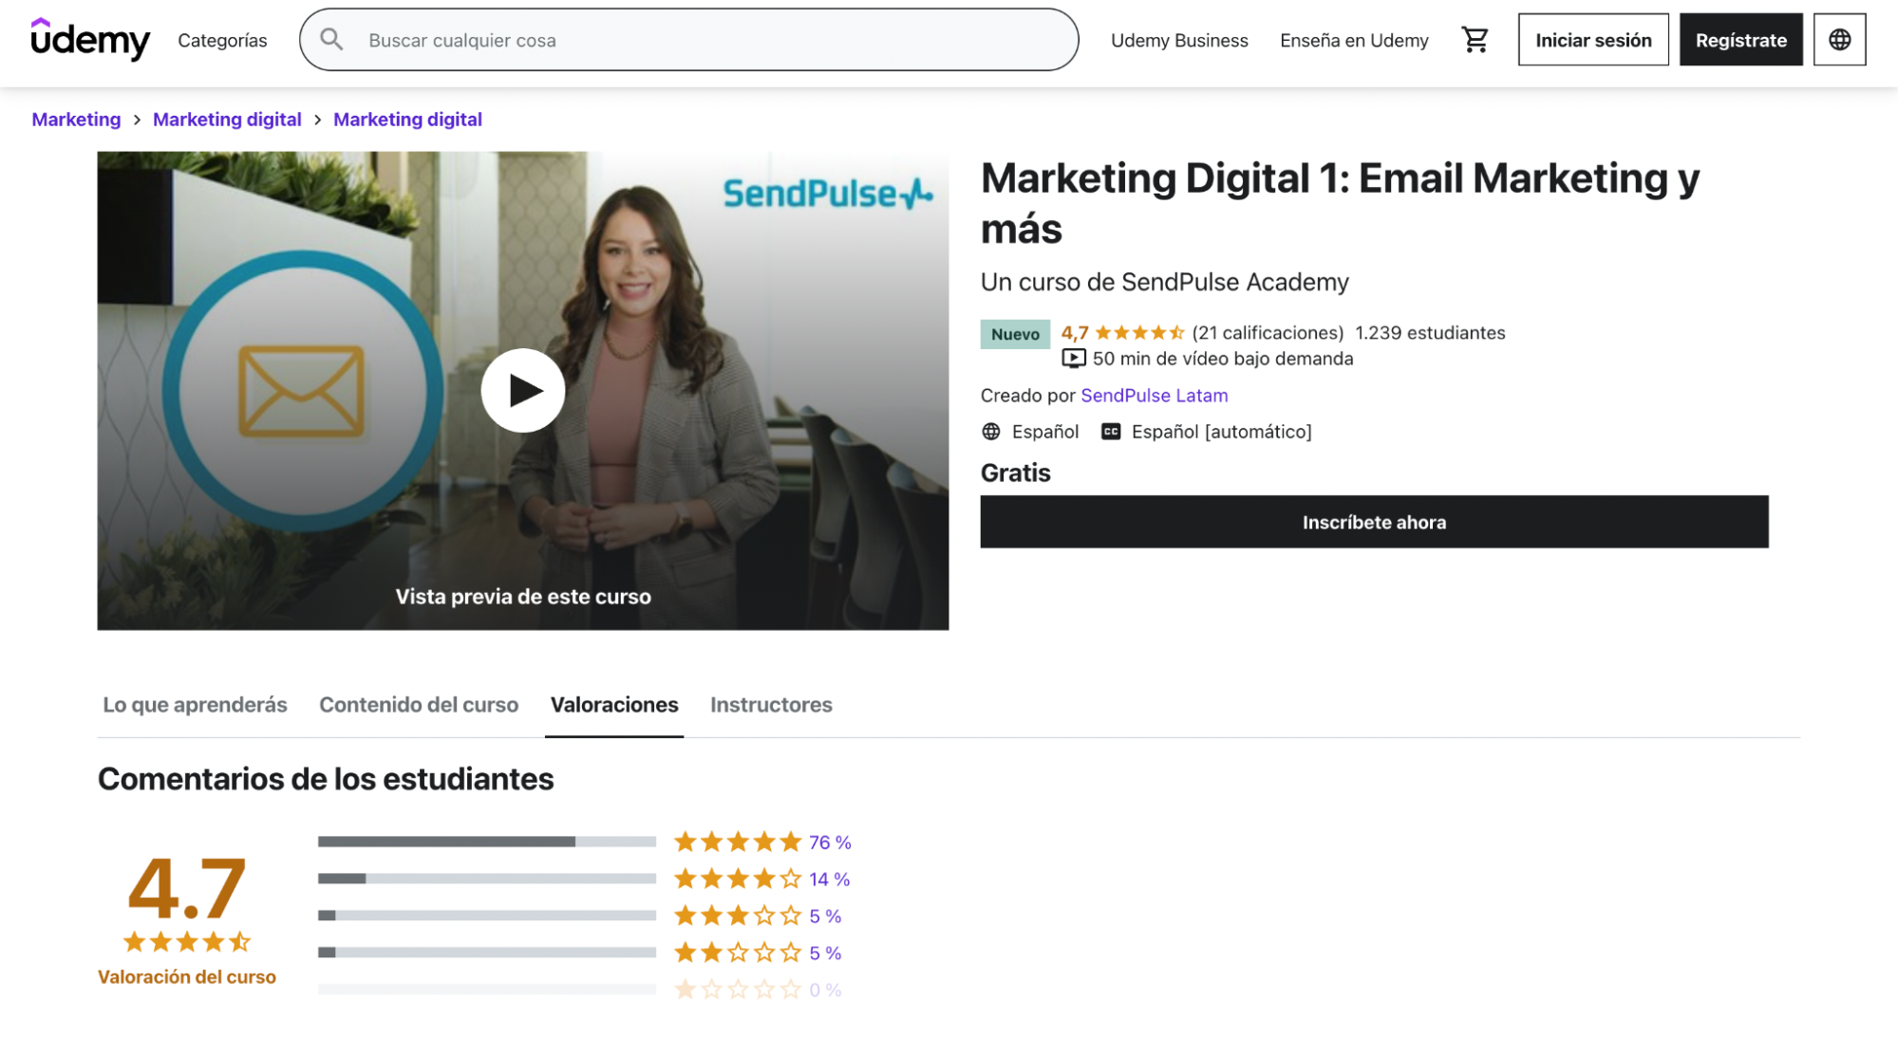This screenshot has height=1039, width=1898.
Task: Click the two-star icons row
Action: coord(738,953)
